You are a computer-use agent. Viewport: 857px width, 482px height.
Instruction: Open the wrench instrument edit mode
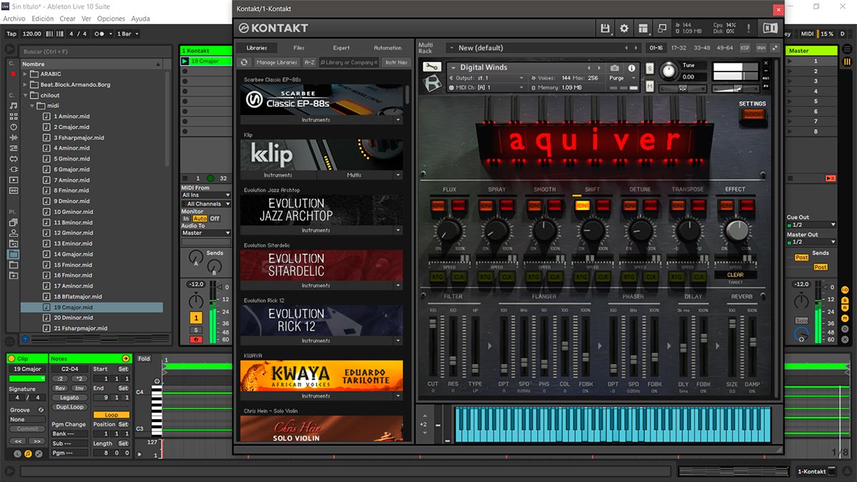coord(431,67)
